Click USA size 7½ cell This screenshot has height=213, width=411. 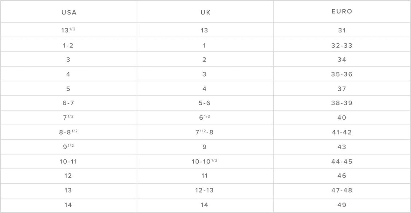(68, 118)
